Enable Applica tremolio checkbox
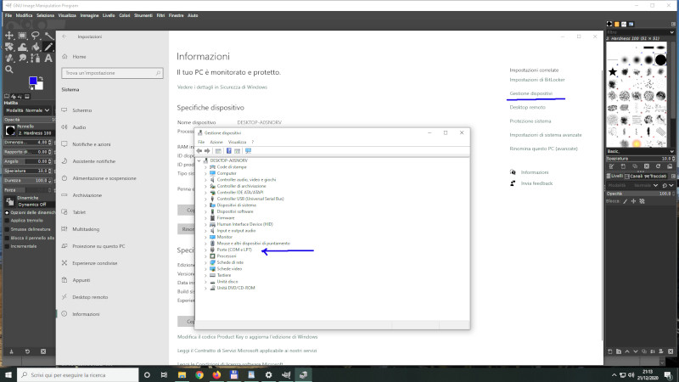This screenshot has width=679, height=382. point(7,221)
